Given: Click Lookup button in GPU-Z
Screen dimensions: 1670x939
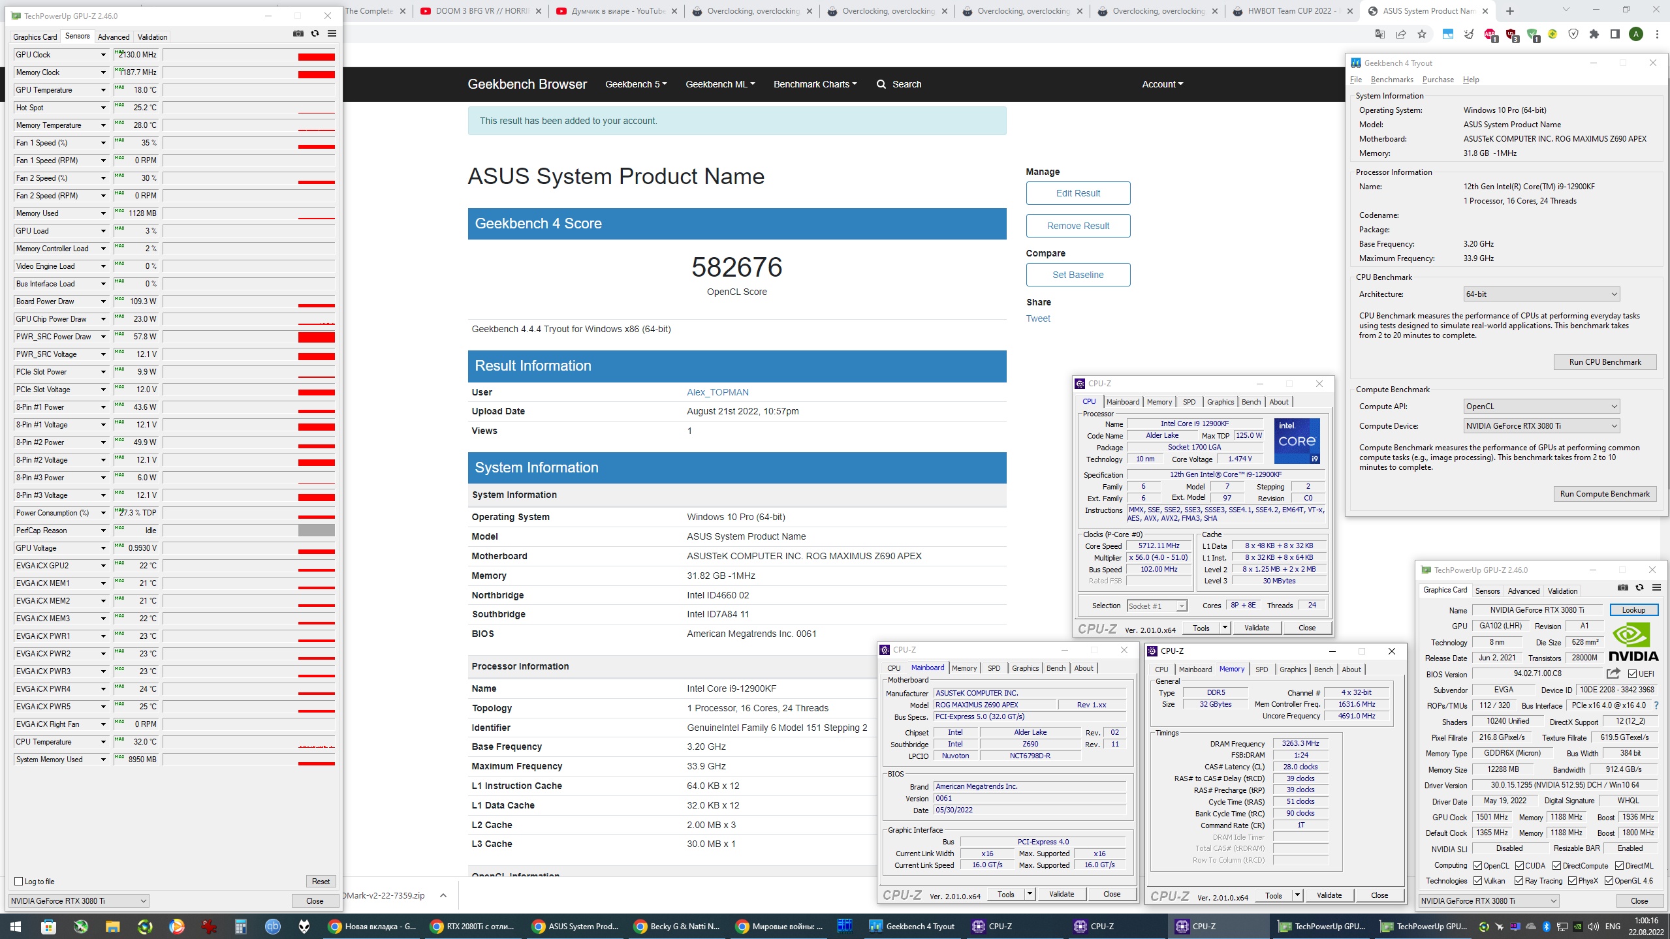Looking at the screenshot, I should coord(1633,610).
